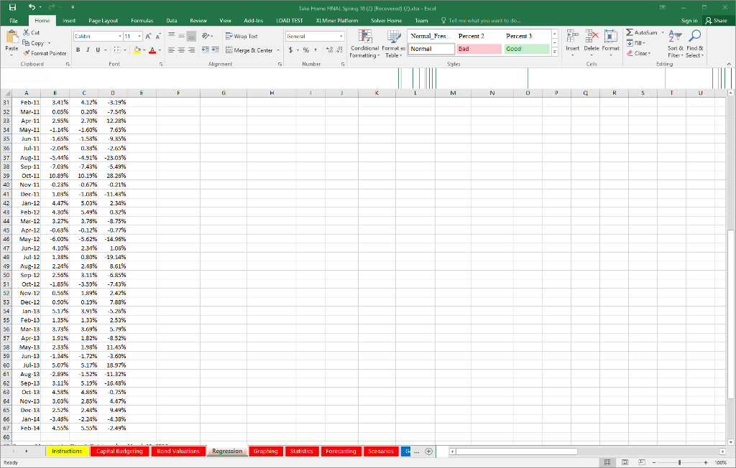Decrease the cell indent
Screen dimensions: 736x468
[205, 50]
